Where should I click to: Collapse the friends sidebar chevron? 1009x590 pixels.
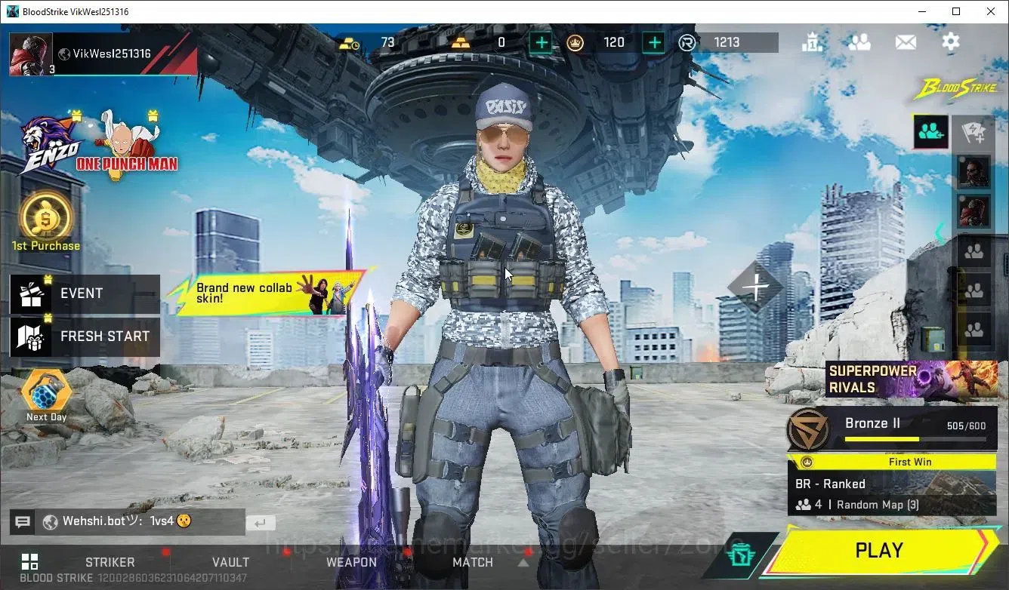[x=940, y=232]
